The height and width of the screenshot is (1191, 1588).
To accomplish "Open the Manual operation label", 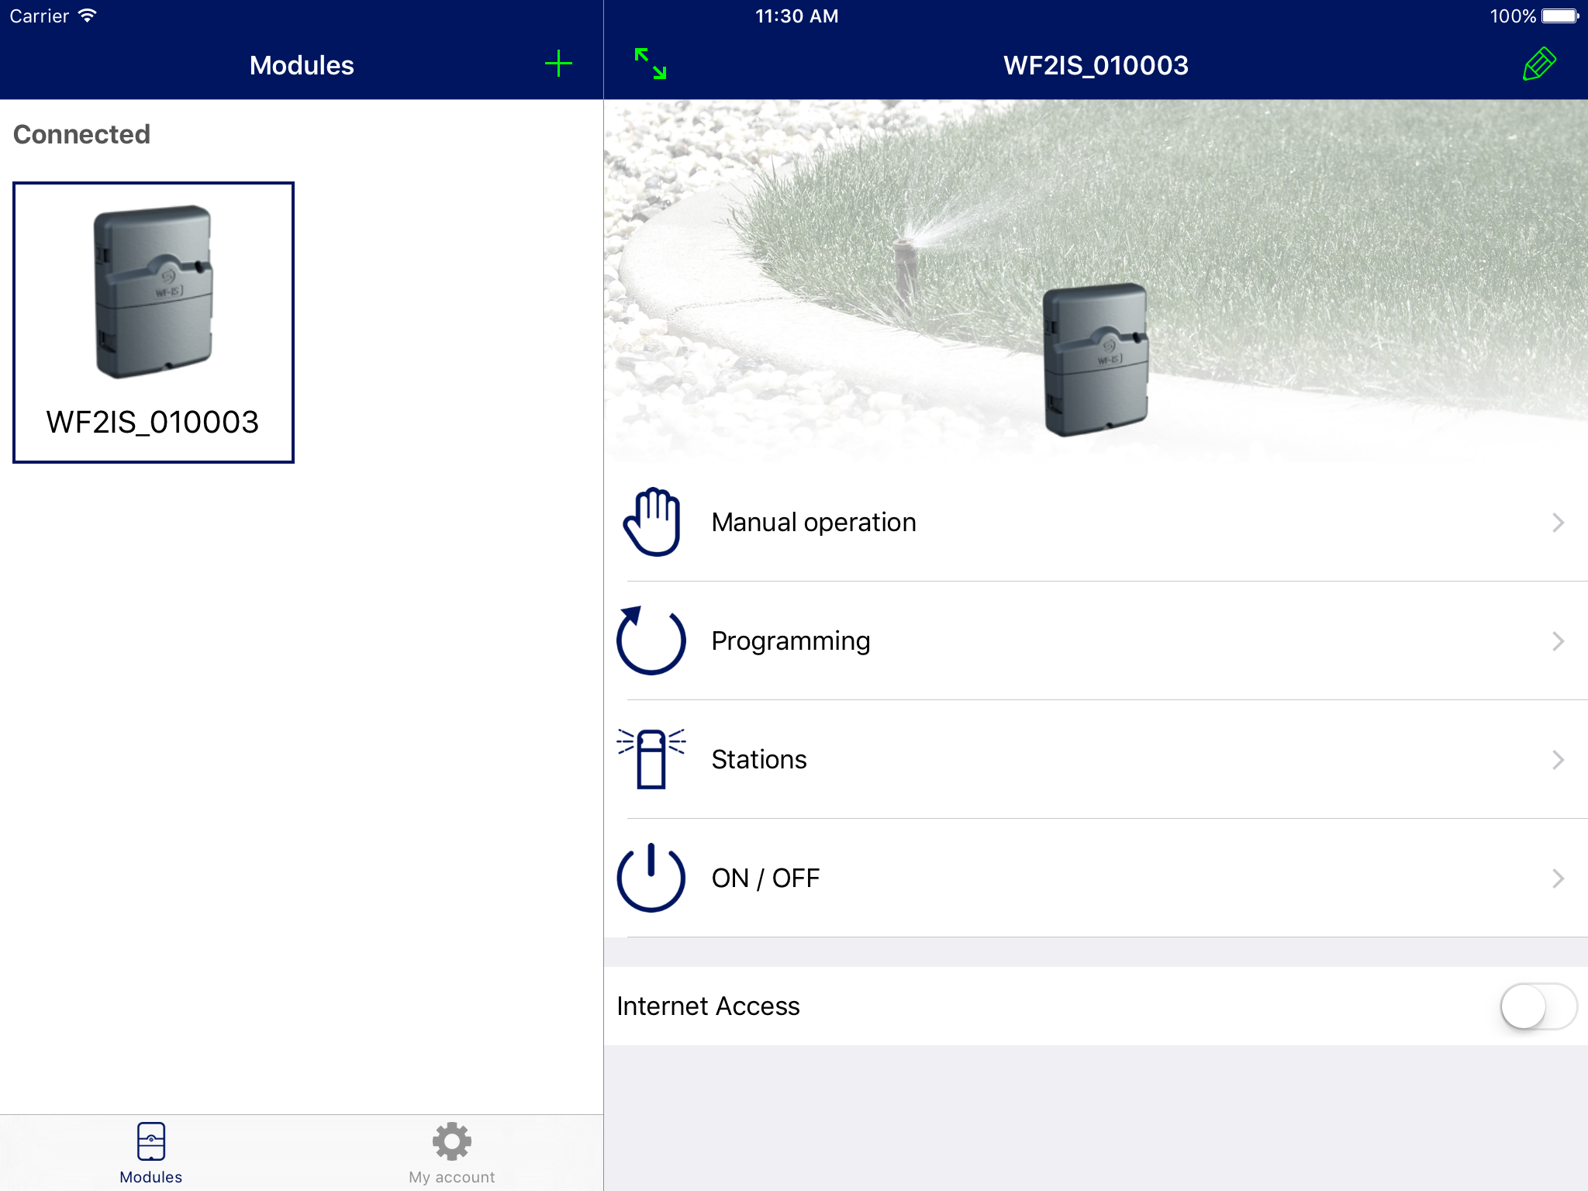I will (x=813, y=523).
